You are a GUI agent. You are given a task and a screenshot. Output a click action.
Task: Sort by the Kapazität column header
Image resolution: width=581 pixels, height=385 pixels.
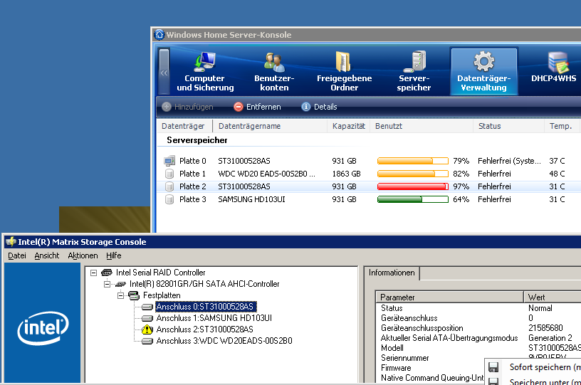(x=349, y=126)
